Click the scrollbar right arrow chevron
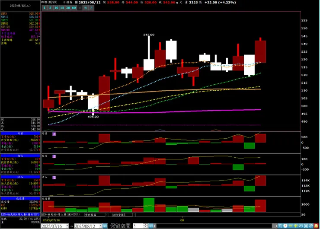This screenshot has height=229, width=320. (276, 226)
